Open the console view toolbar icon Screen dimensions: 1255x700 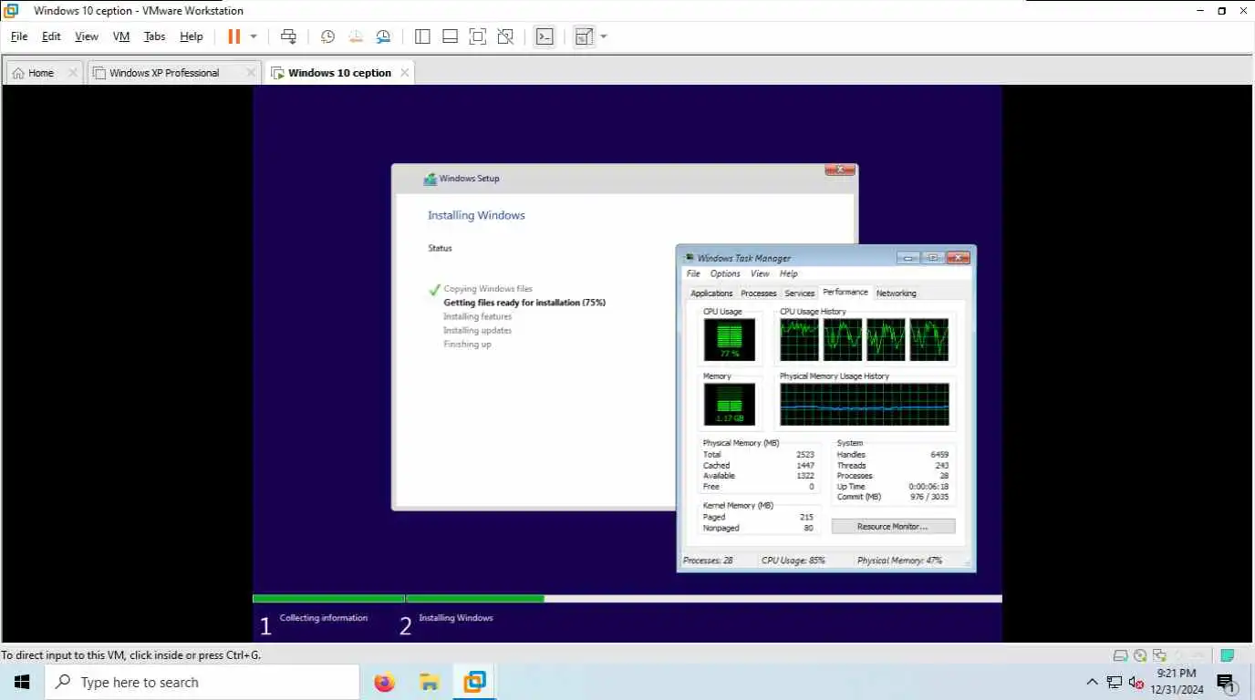pos(545,36)
